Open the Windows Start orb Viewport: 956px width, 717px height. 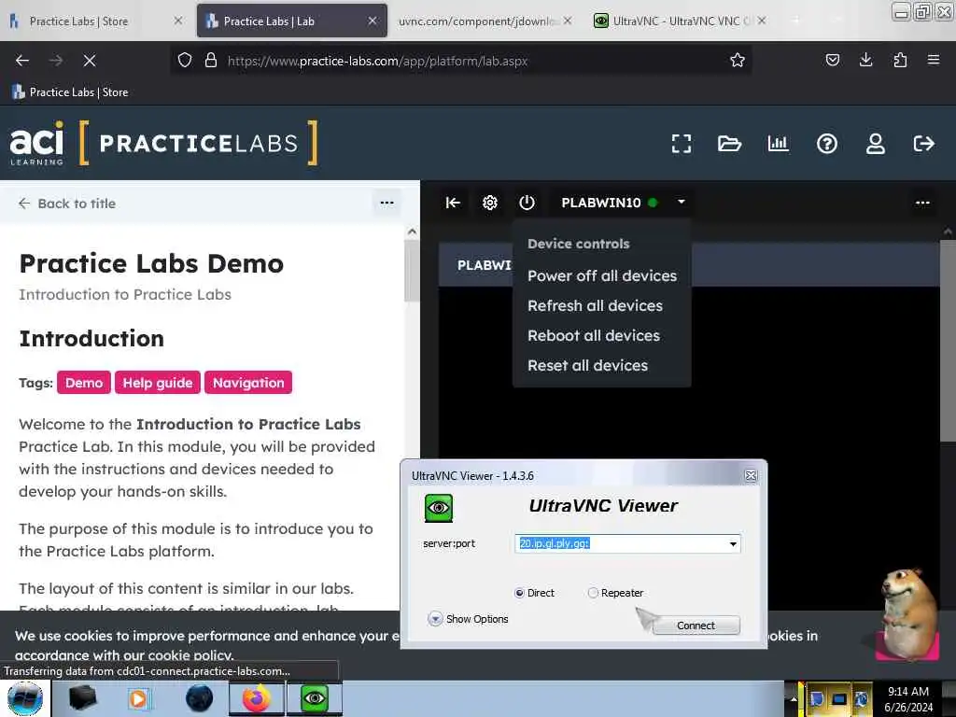click(25, 698)
